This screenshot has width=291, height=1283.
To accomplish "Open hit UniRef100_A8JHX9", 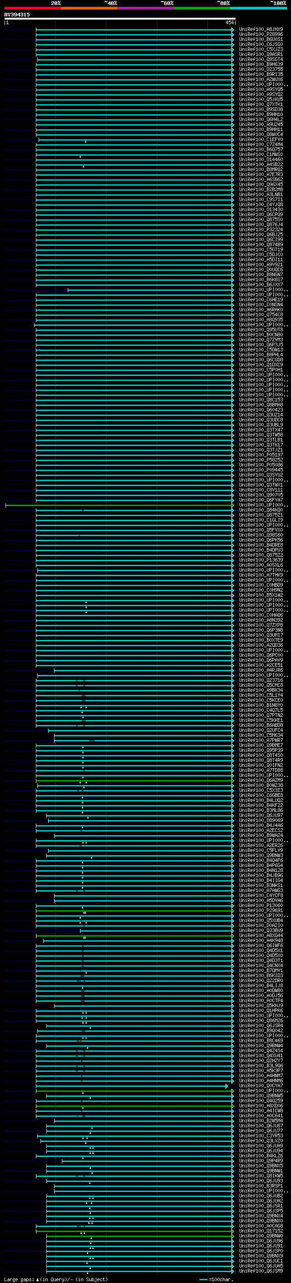I will click(261, 30).
